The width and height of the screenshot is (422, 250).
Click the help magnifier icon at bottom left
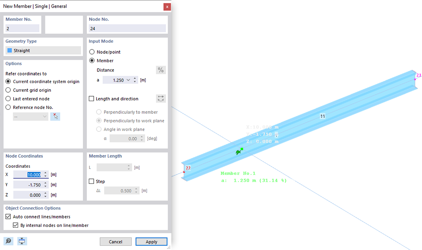coord(8,241)
